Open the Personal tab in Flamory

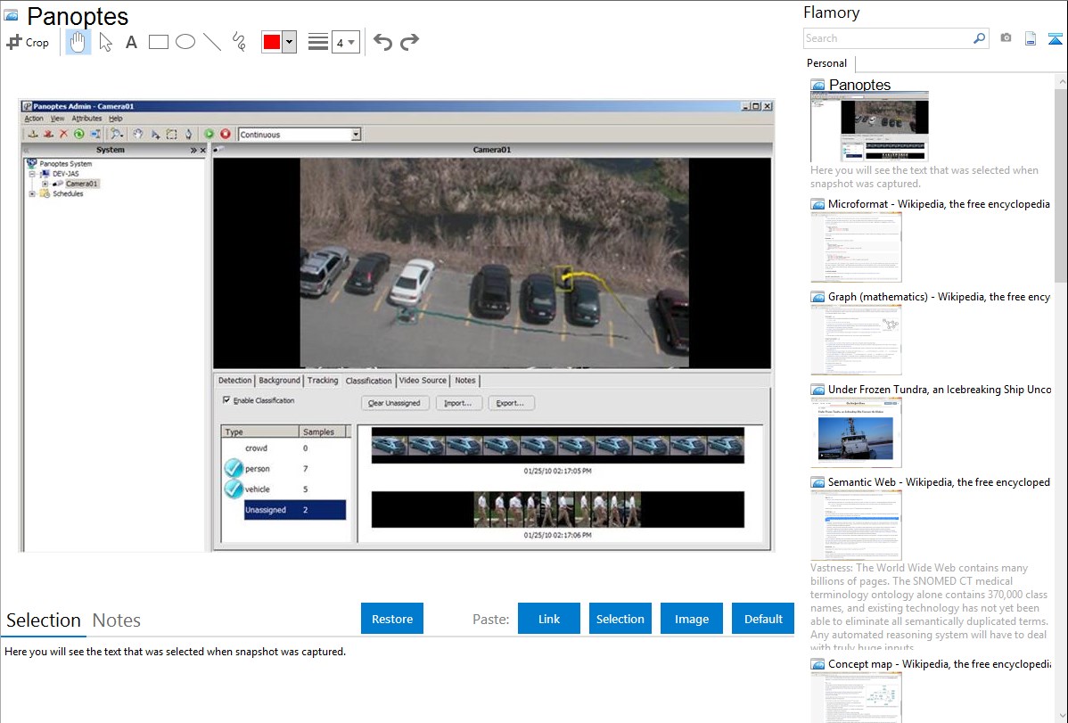pyautogui.click(x=827, y=63)
